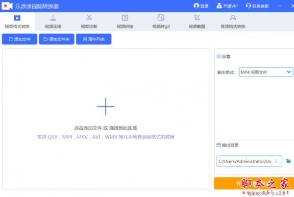Click 联系客服 headset link
The width and height of the screenshot is (294, 197).
[257, 6]
